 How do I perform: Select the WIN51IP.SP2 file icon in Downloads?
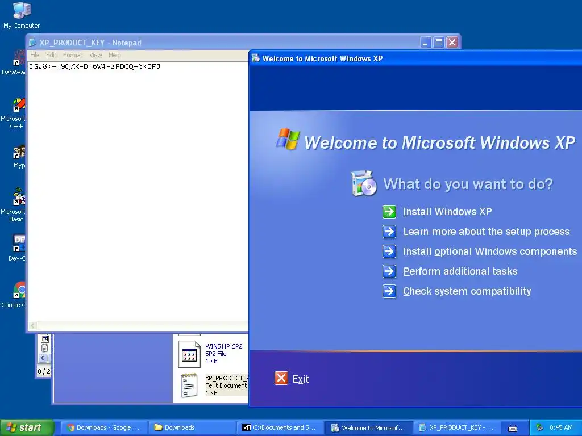point(189,354)
